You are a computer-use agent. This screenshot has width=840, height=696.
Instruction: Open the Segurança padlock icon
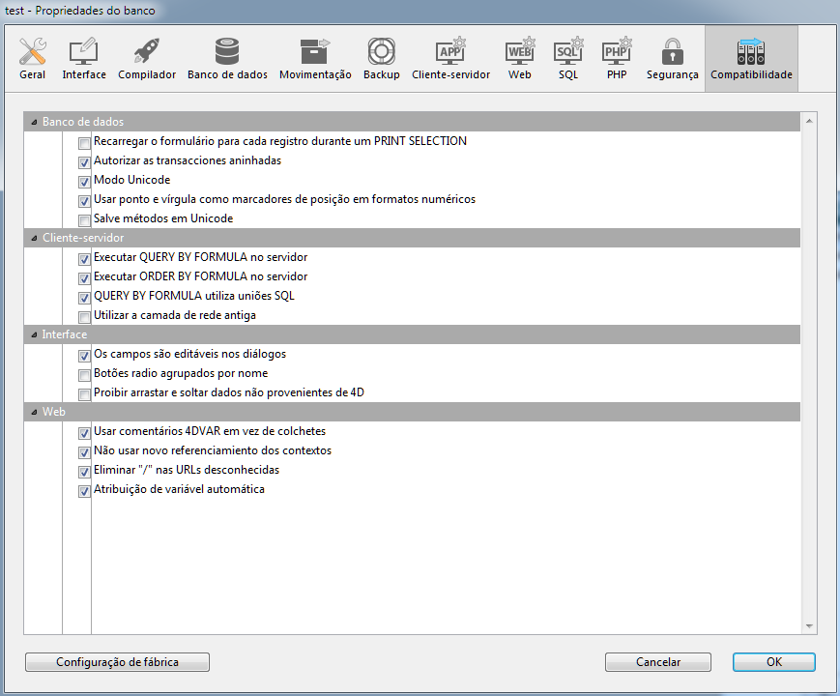(672, 52)
